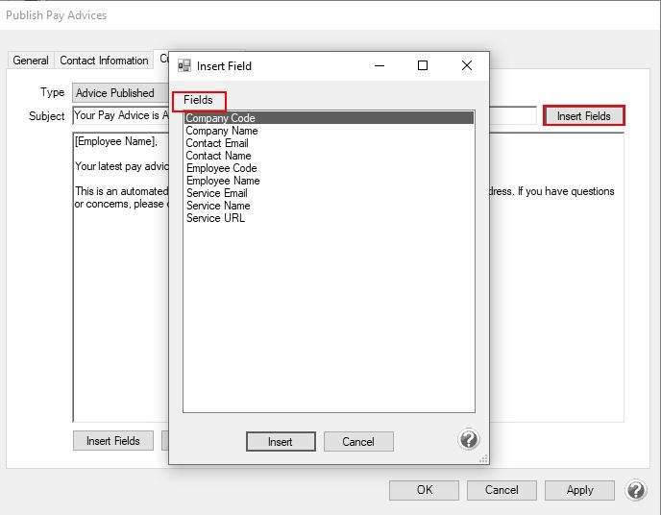
Task: Switch to the General tab
Action: [31, 61]
